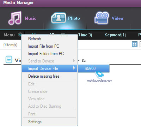Open the Menu dropdown arrow
Image resolution: width=141 pixels, height=137 pixels.
[20, 35]
